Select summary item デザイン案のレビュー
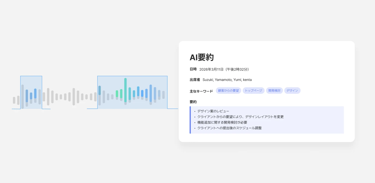Image resolution: width=375 pixels, height=183 pixels. 213,111
